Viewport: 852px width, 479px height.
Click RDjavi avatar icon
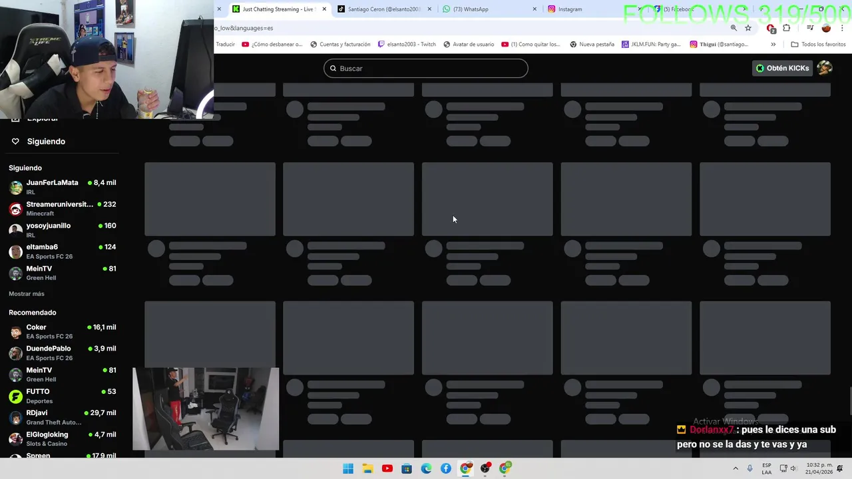(15, 418)
